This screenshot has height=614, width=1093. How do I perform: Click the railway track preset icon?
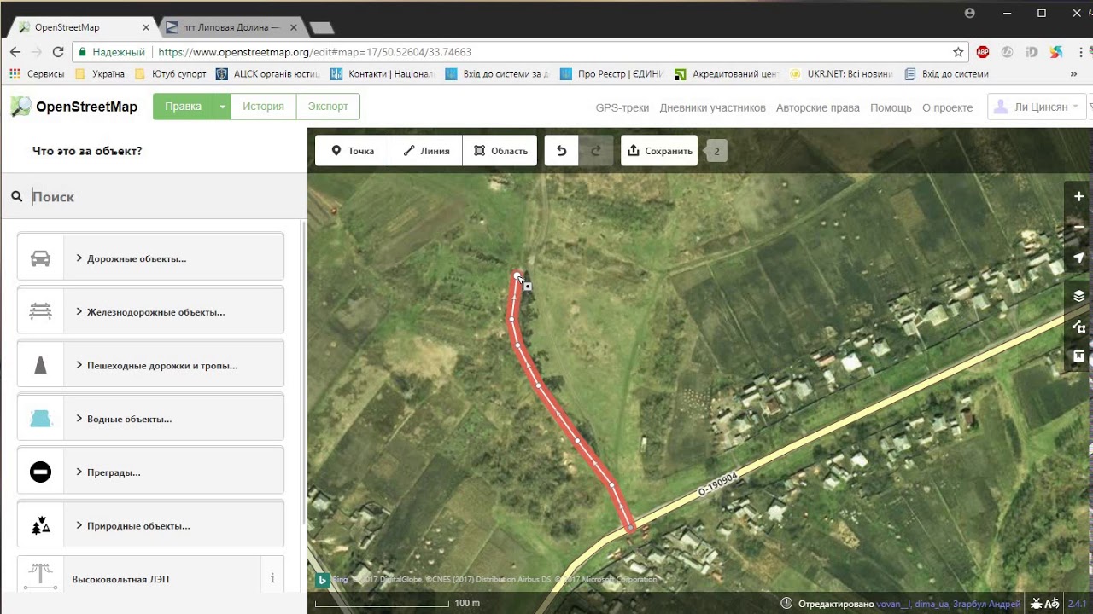[40, 312]
